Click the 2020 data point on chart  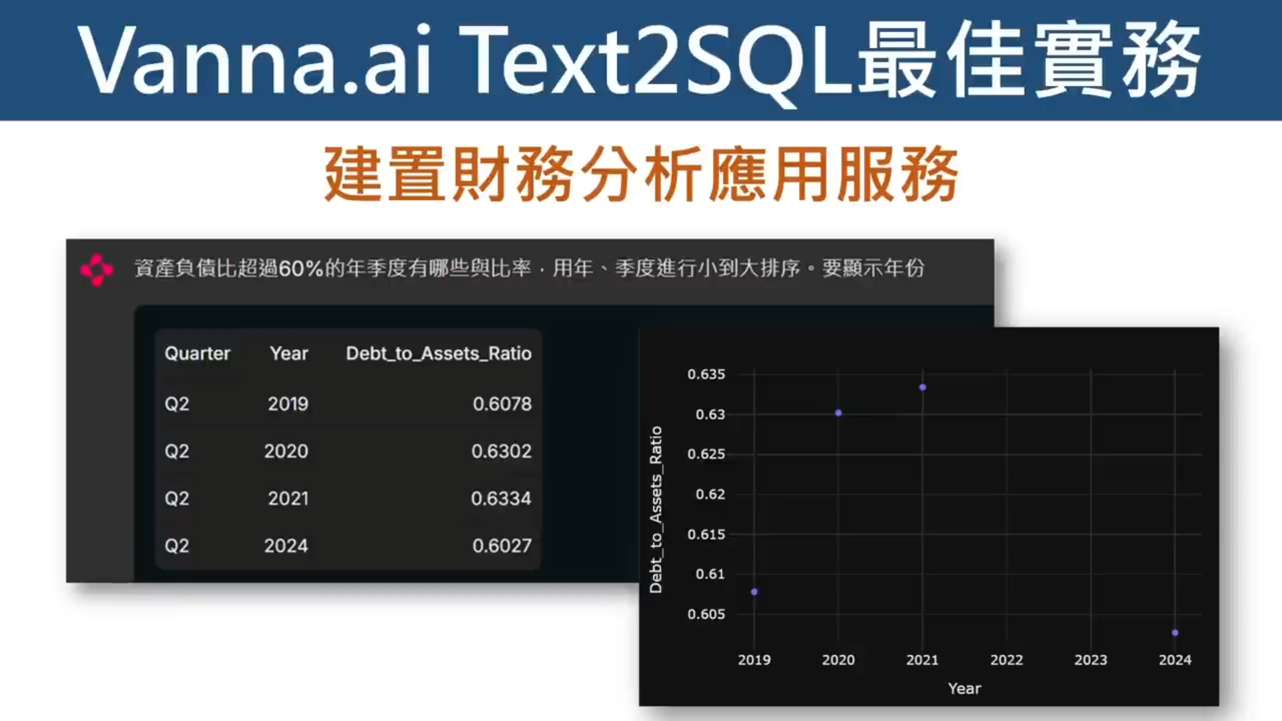point(838,413)
